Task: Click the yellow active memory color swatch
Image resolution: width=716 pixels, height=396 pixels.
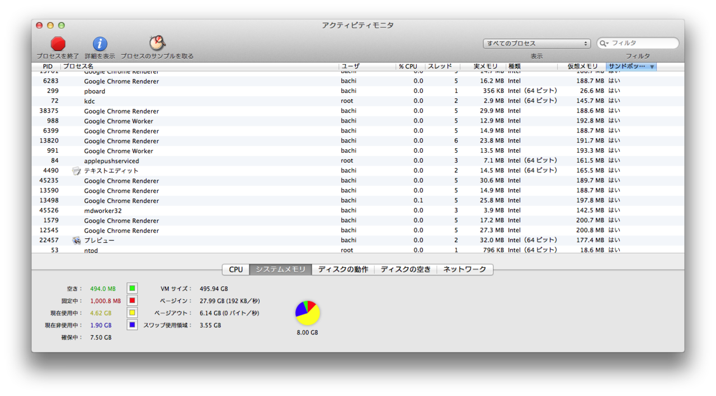Action: click(x=133, y=313)
